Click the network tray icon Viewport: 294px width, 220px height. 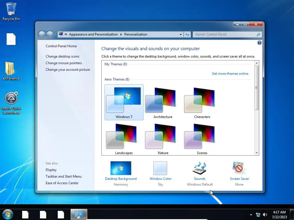258,215
